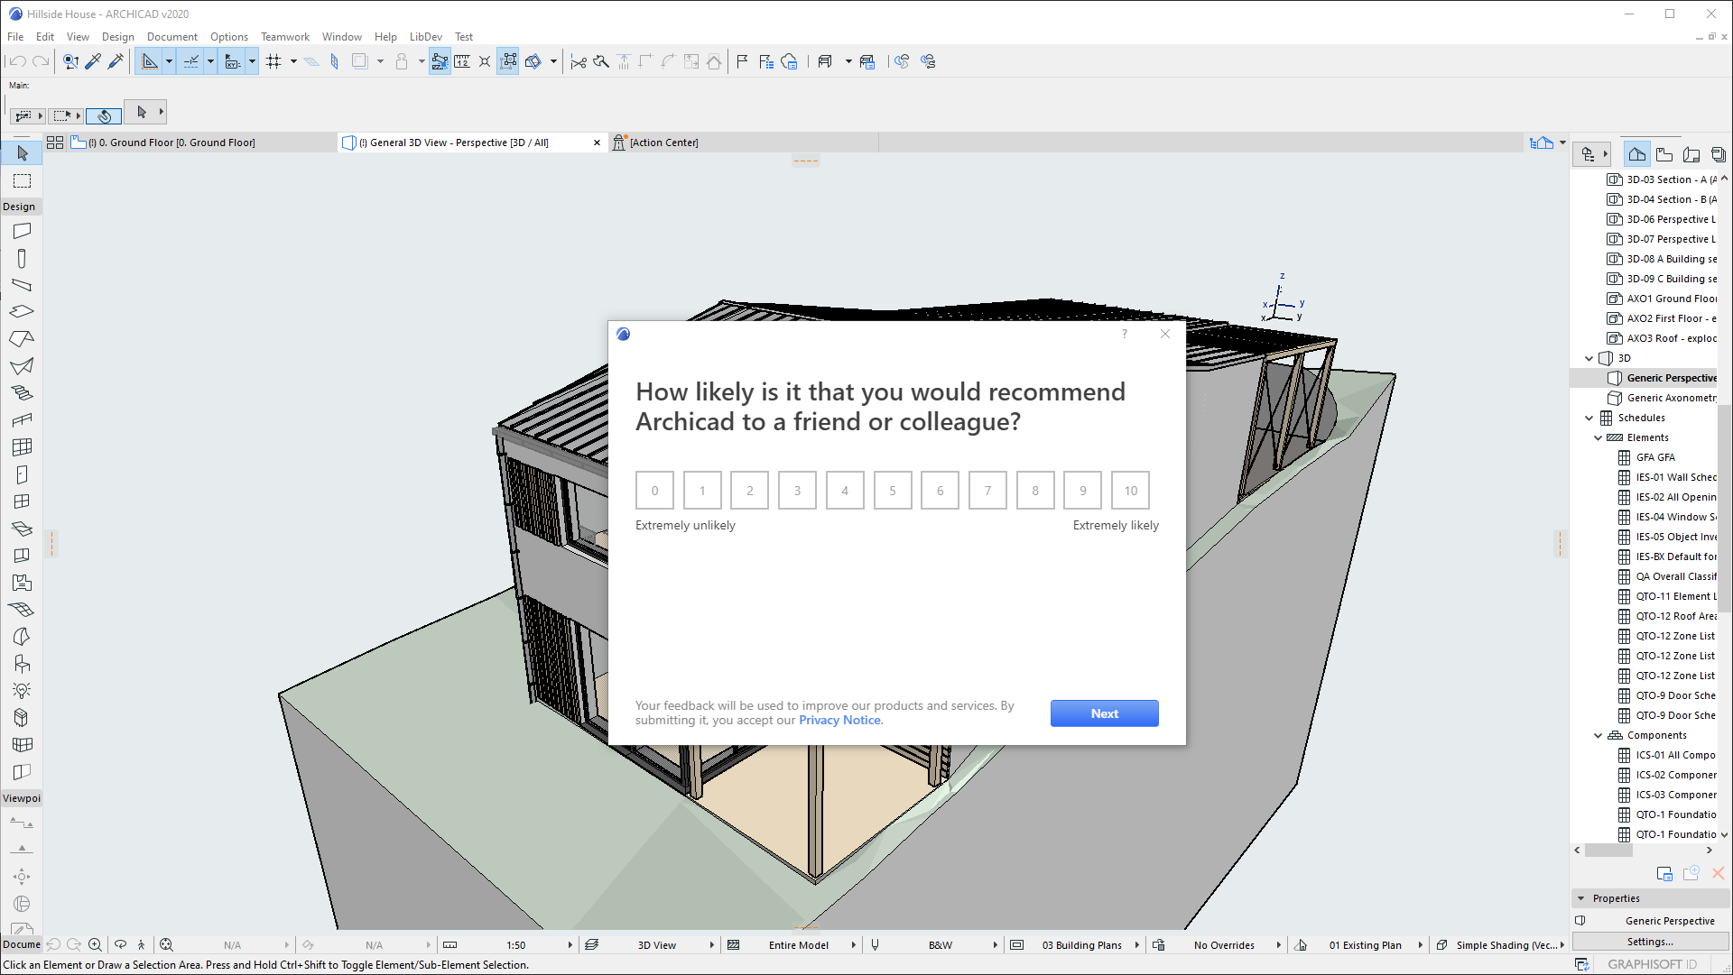The width and height of the screenshot is (1733, 975).
Task: Open the View menu in menu bar
Action: point(76,36)
